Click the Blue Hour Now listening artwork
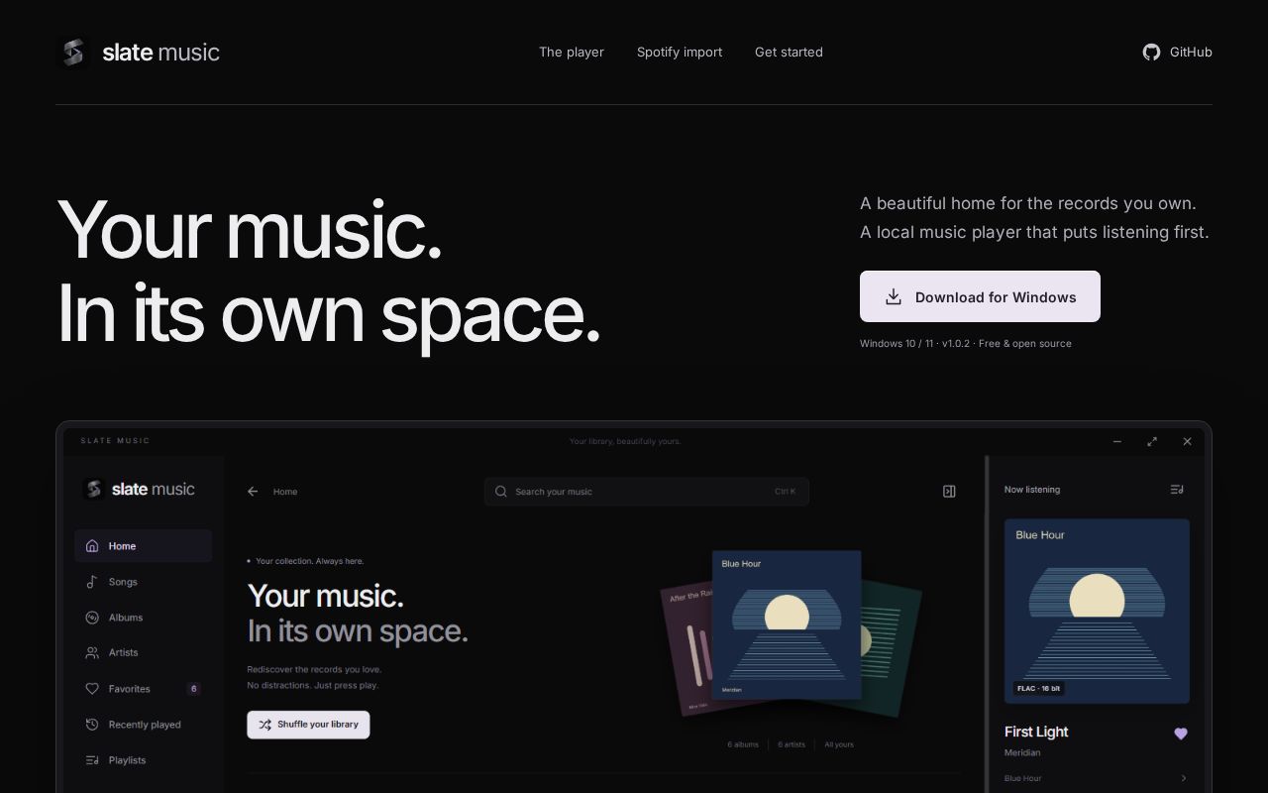Screen dimensions: 1268x793 1097,611
